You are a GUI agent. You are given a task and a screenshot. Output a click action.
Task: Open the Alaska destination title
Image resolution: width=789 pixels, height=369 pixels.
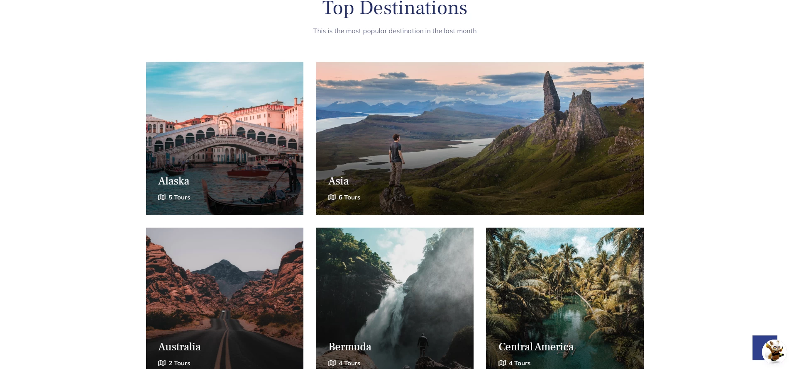pos(174,181)
